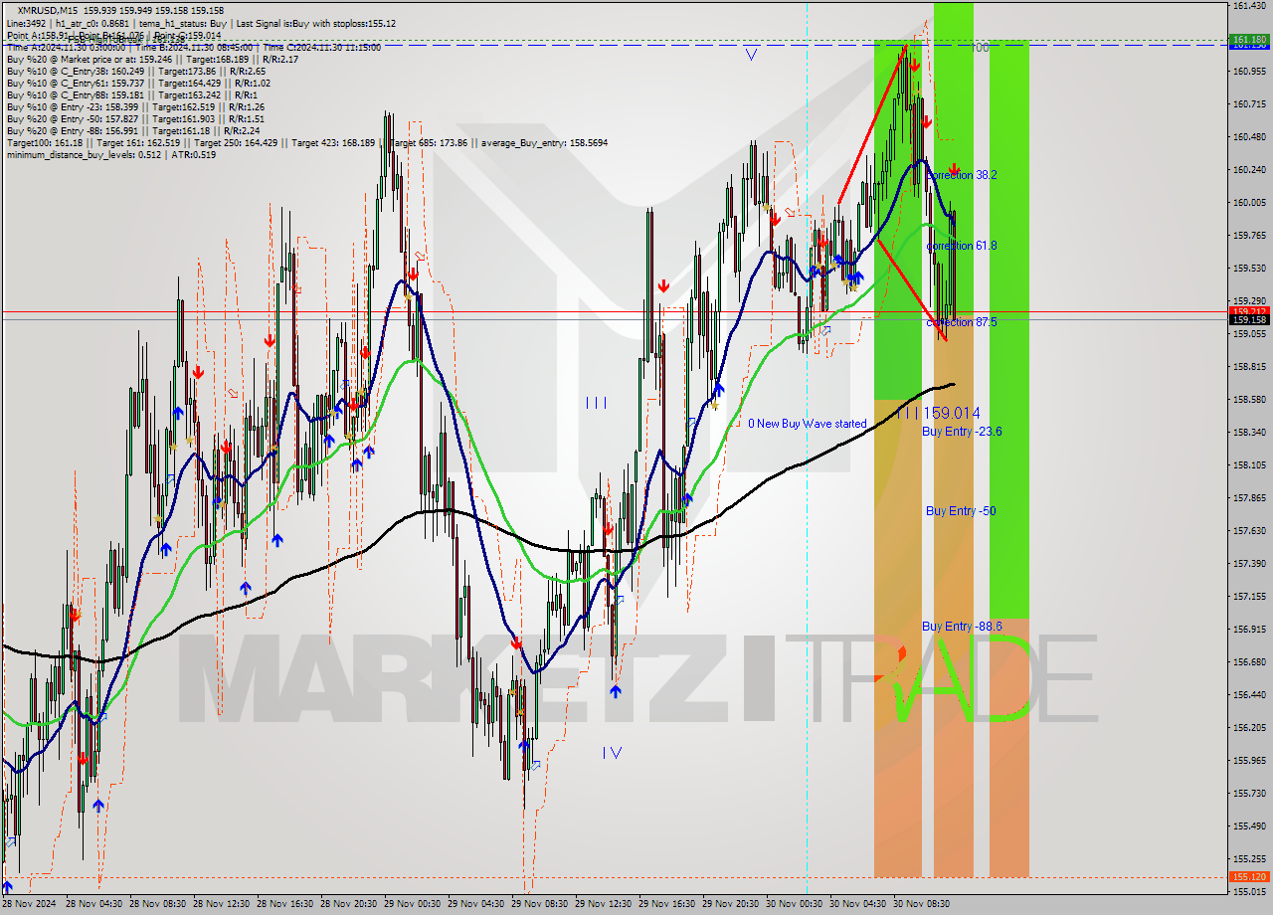Click the 160.000 price axis value
The height and width of the screenshot is (915, 1273).
pyautogui.click(x=1249, y=203)
